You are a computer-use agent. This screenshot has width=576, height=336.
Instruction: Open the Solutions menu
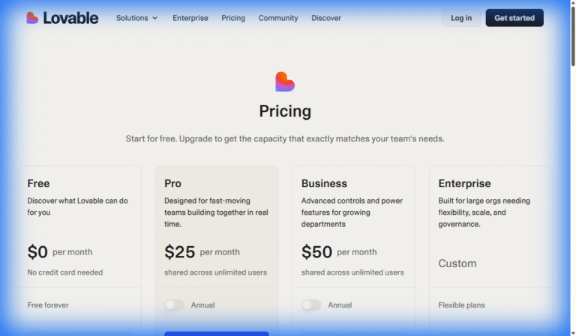136,18
